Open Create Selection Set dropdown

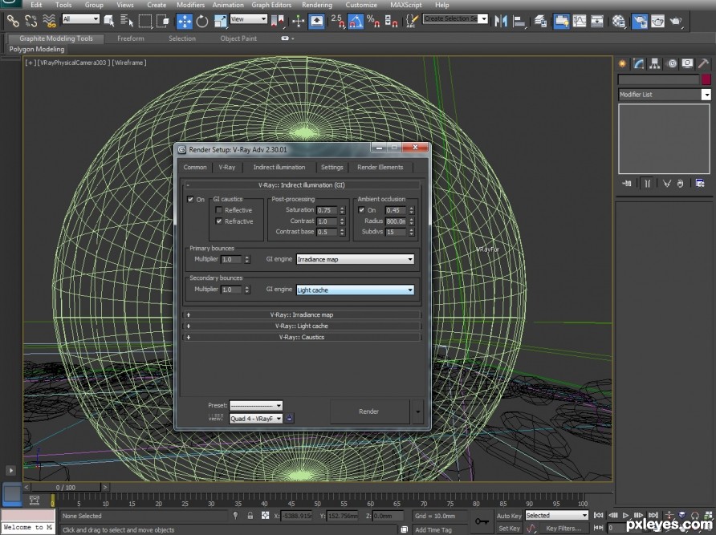point(455,18)
